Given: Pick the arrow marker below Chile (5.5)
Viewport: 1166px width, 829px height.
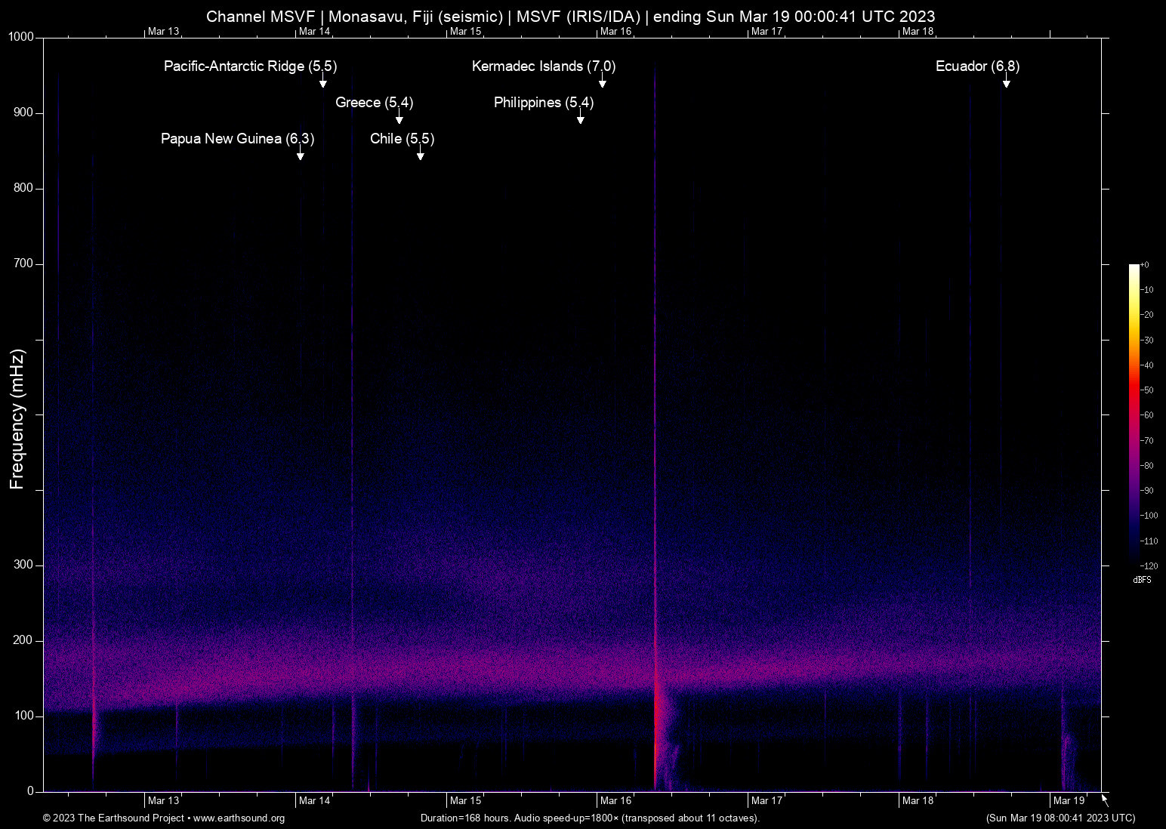Looking at the screenshot, I should point(420,155).
